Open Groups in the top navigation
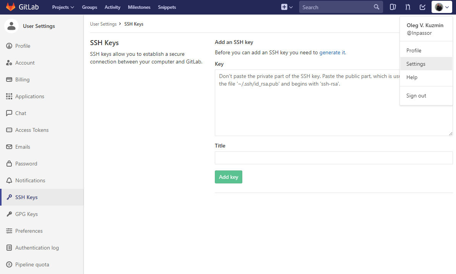The image size is (456, 274). pyautogui.click(x=90, y=7)
